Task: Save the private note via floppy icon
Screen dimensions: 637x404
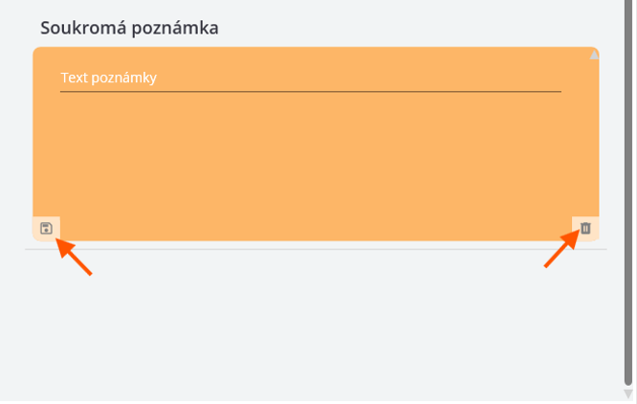Action: [x=46, y=228]
